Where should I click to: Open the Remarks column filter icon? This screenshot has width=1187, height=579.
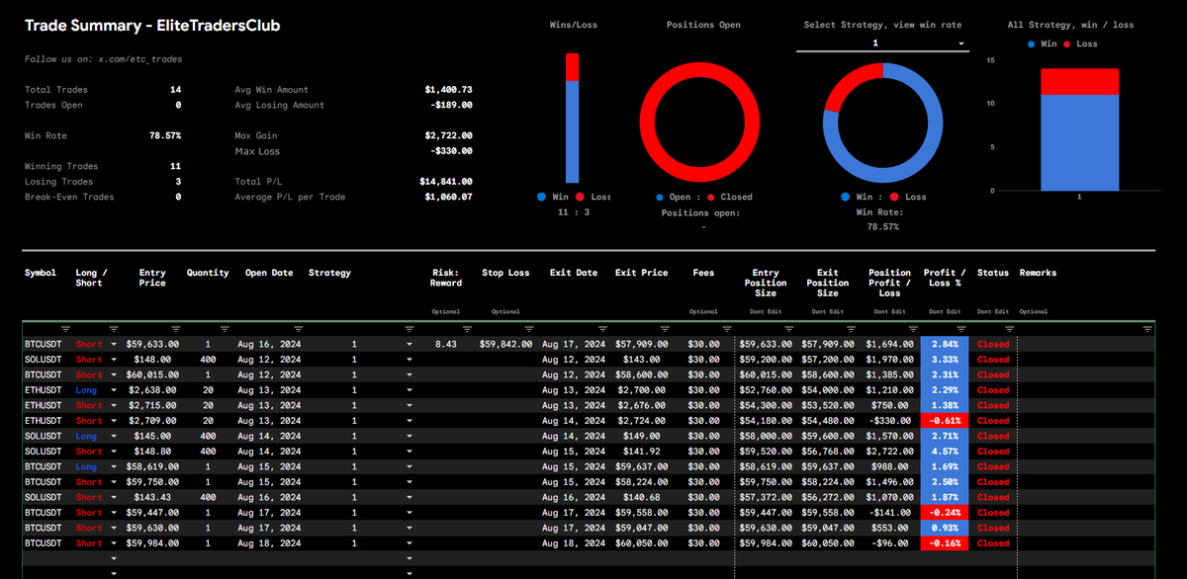[x=1147, y=328]
